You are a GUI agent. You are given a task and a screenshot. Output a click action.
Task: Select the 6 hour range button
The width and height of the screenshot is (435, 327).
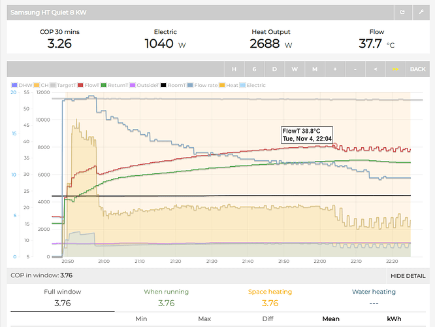[254, 69]
